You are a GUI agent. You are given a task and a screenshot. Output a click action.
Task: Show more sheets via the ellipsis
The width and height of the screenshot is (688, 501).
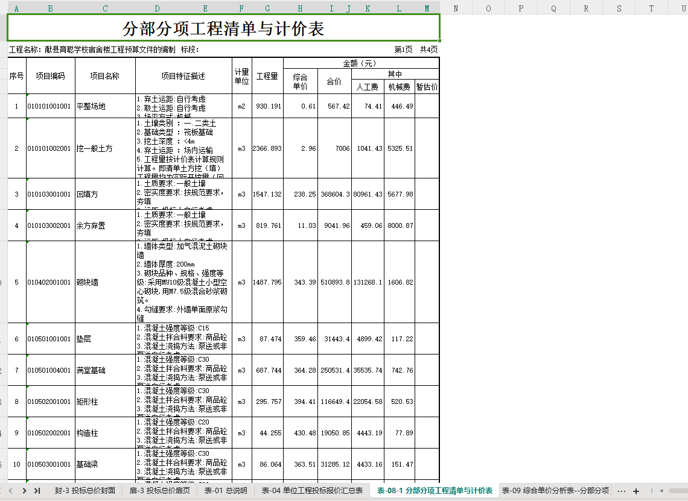[621, 491]
